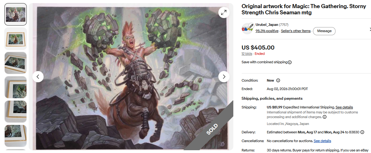Open shipping See details link
This screenshot has height=153, width=371.
coord(344,107)
